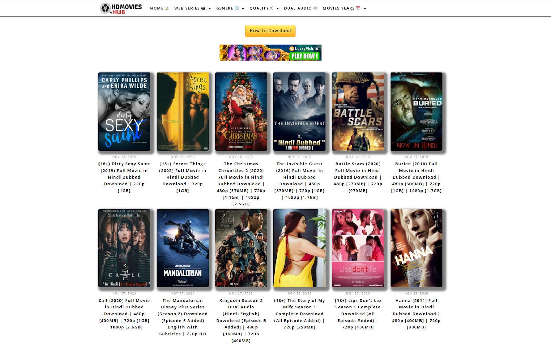Follow the Hanna (2011) title link
The height and width of the screenshot is (344, 551).
(x=416, y=314)
